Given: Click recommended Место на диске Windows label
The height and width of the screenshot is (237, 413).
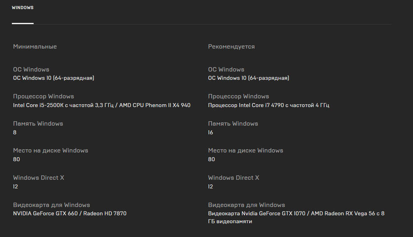Looking at the screenshot, I should [246, 150].
